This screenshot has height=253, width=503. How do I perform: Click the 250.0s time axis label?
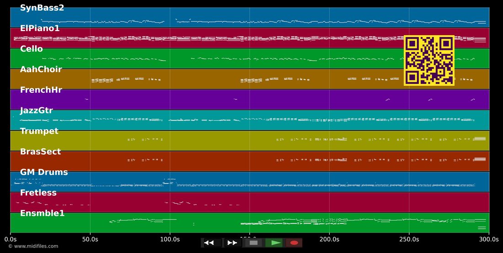(409, 239)
